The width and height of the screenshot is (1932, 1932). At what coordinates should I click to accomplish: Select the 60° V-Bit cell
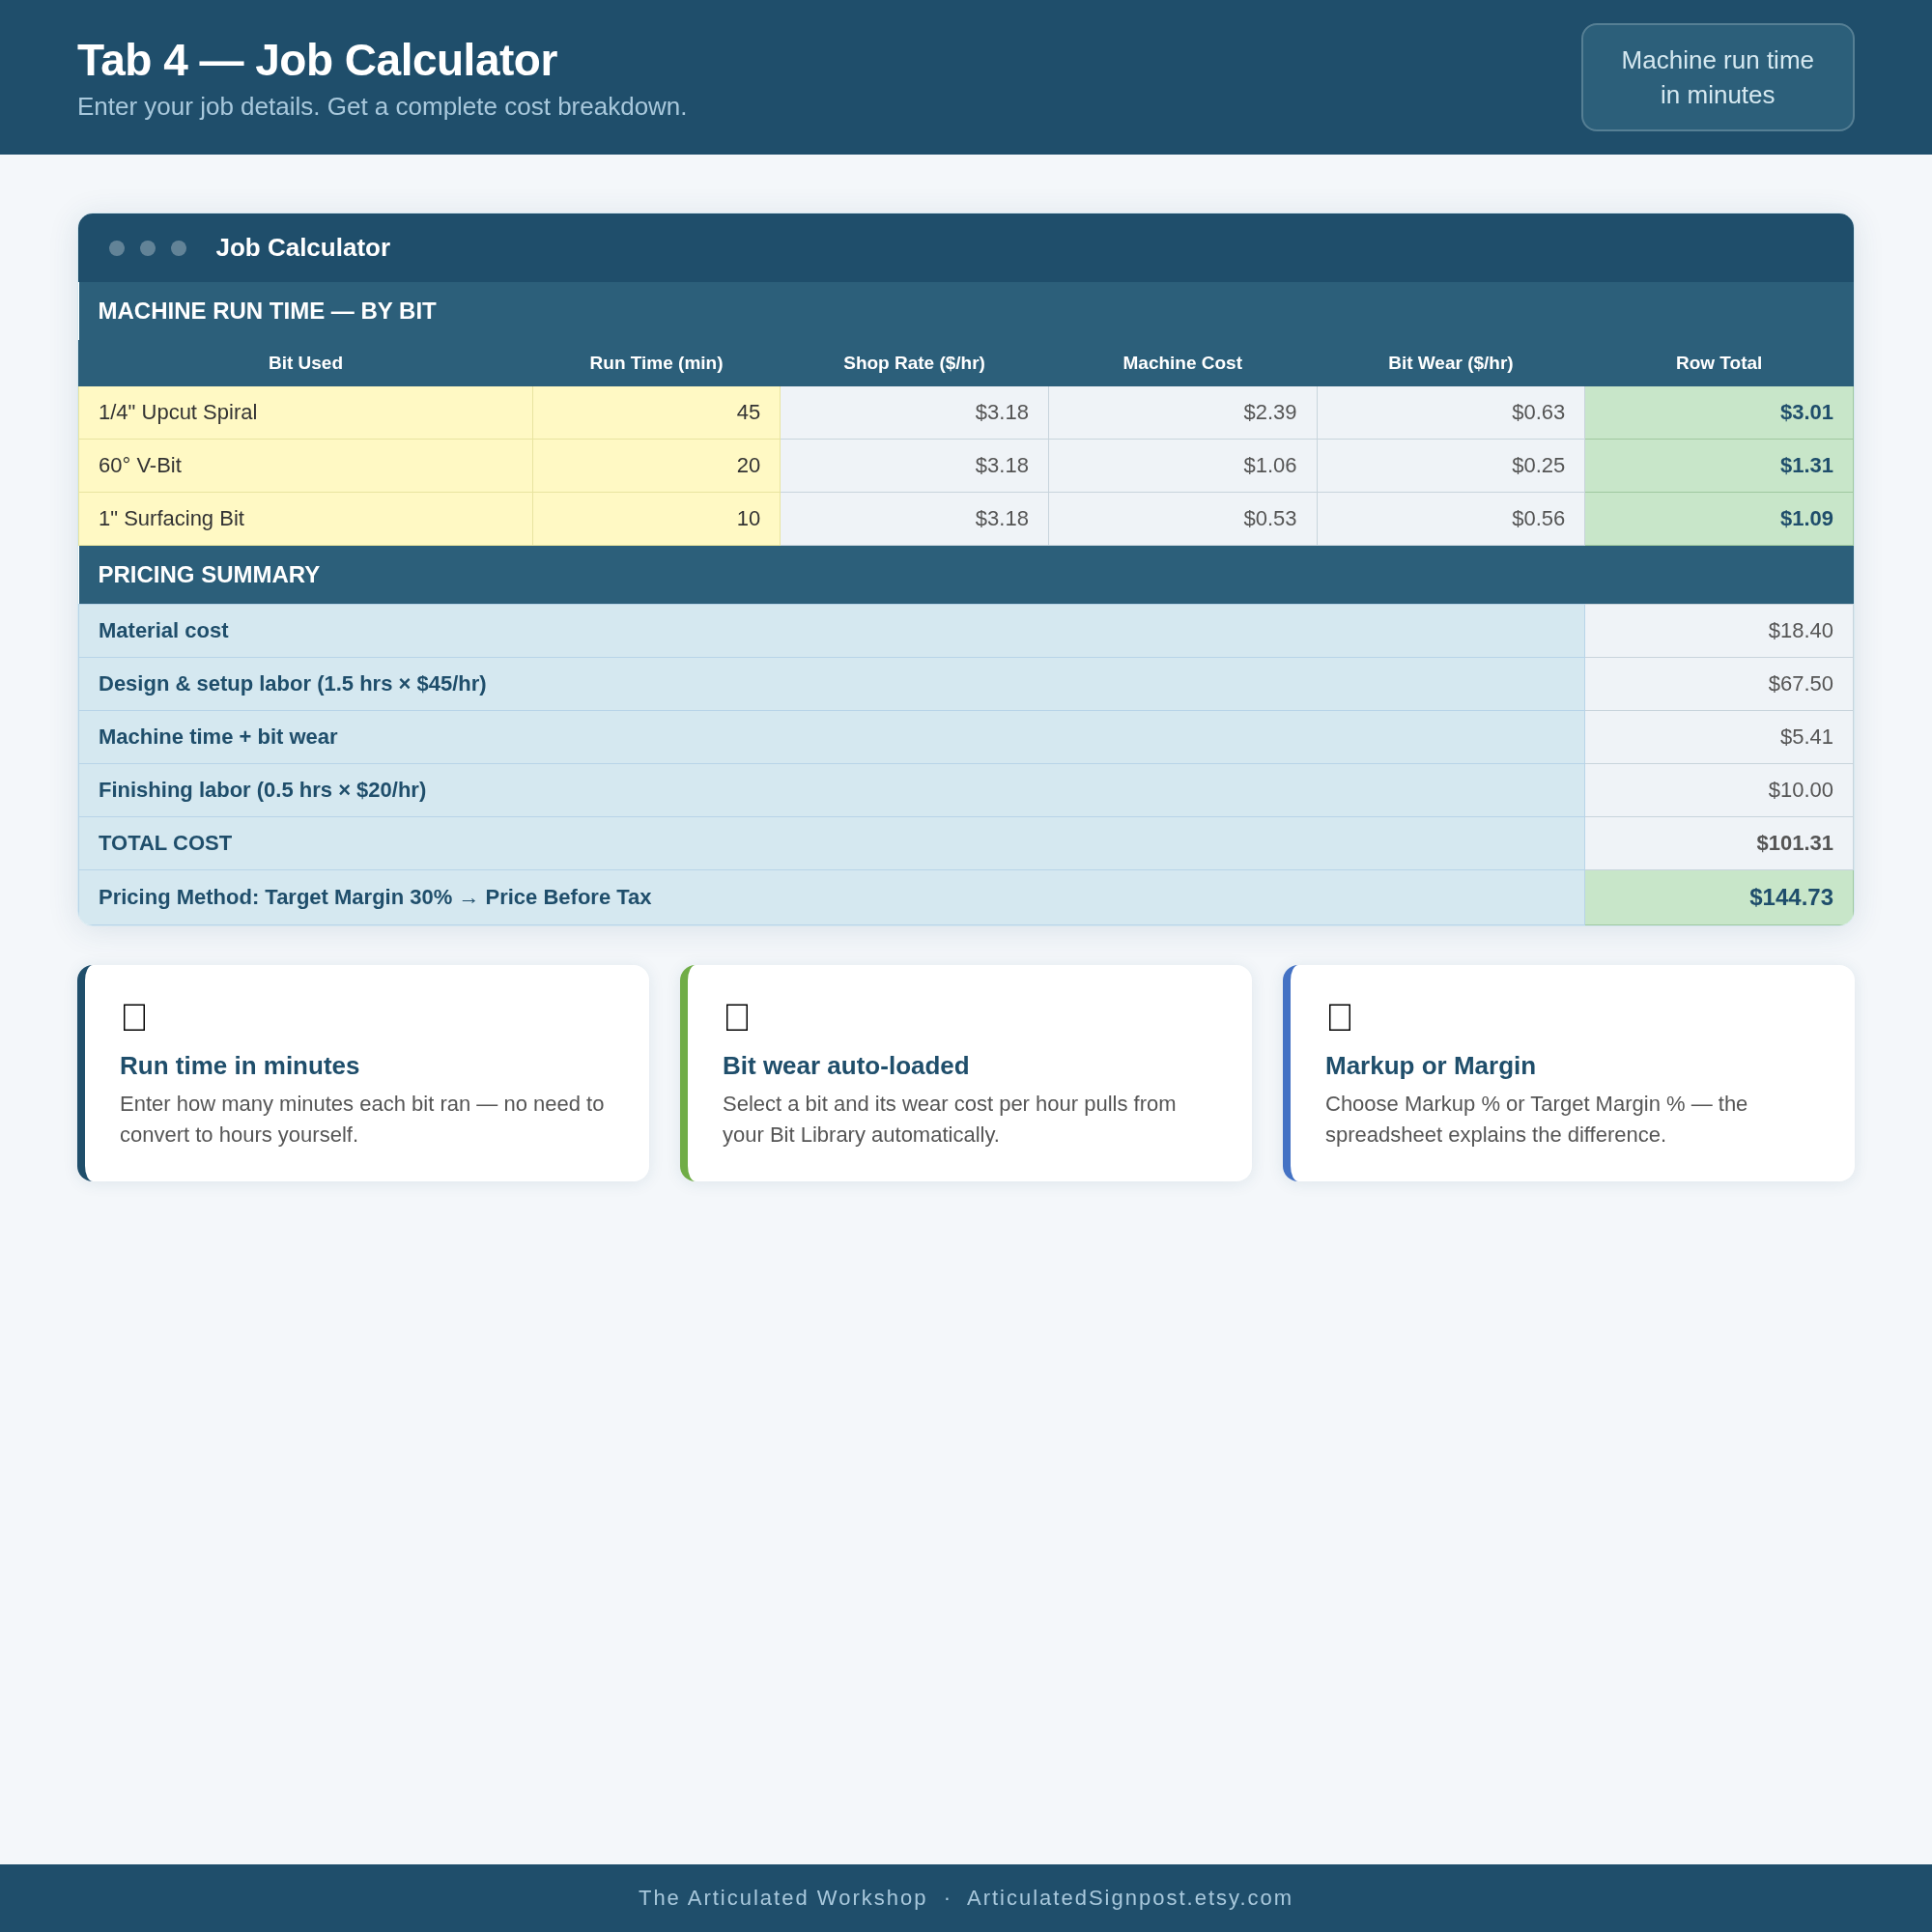(x=305, y=465)
